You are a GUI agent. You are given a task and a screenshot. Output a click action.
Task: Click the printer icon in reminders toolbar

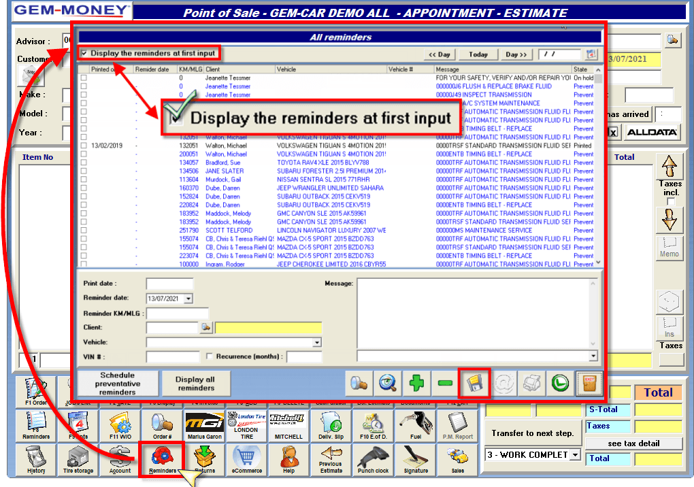coord(531,383)
